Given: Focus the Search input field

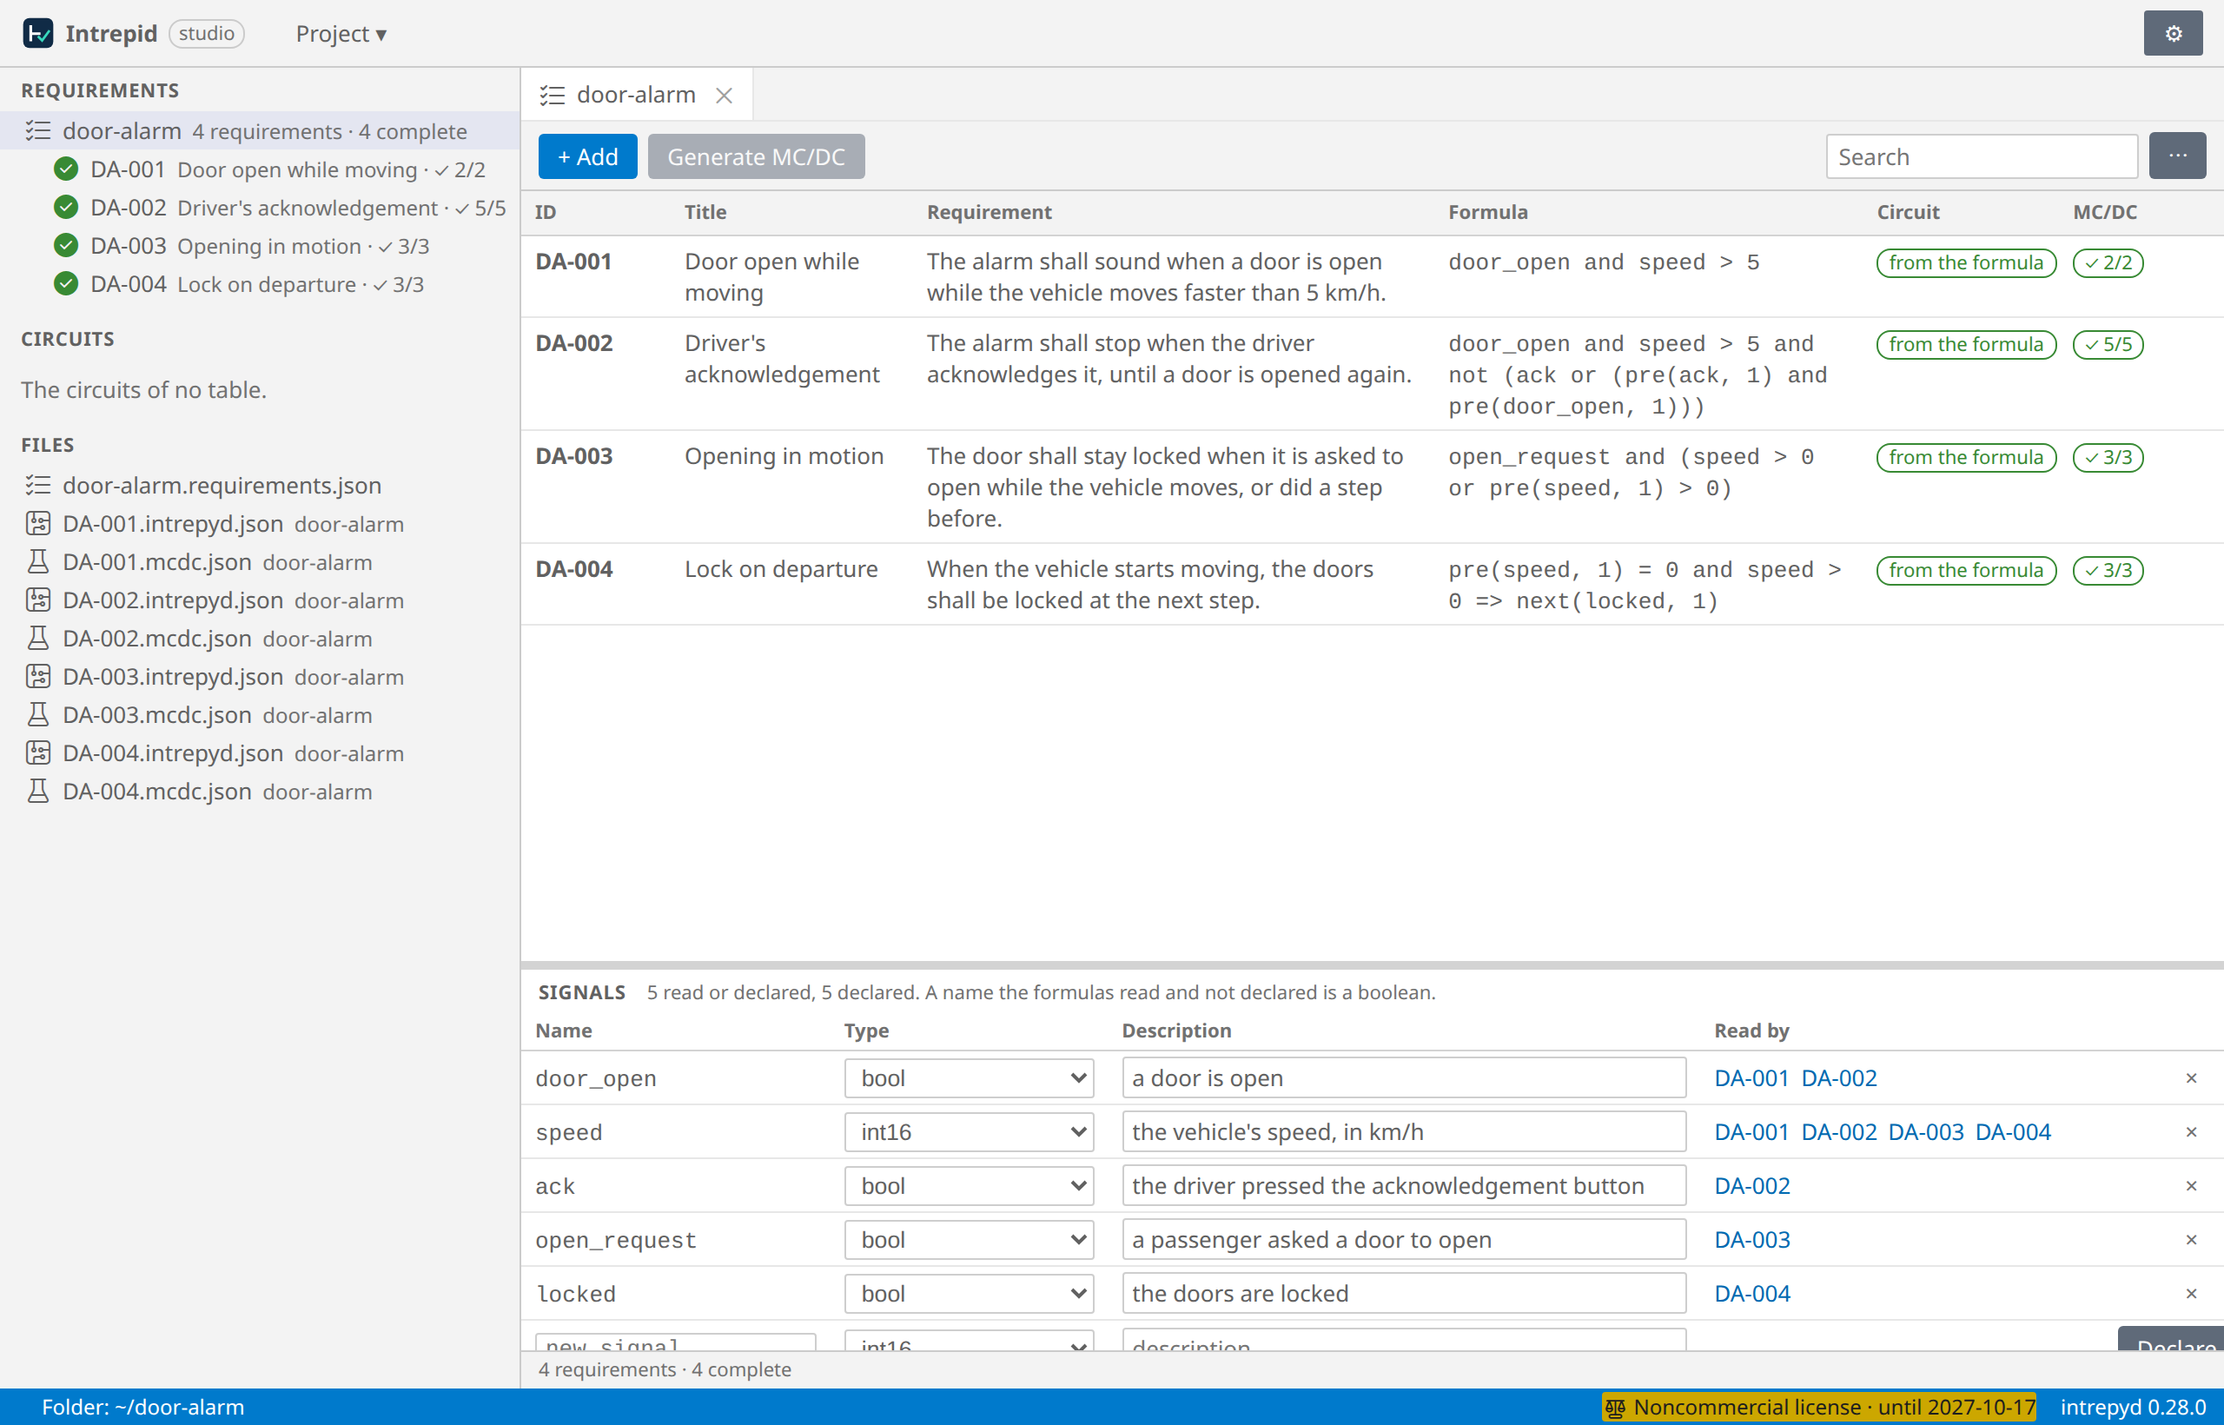Looking at the screenshot, I should tap(1982, 156).
